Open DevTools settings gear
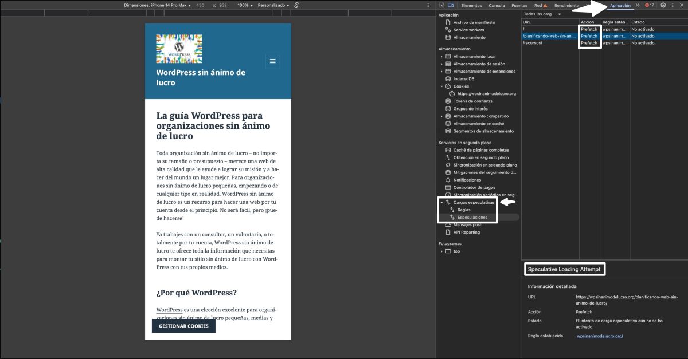The width and height of the screenshot is (688, 359). click(x=664, y=5)
